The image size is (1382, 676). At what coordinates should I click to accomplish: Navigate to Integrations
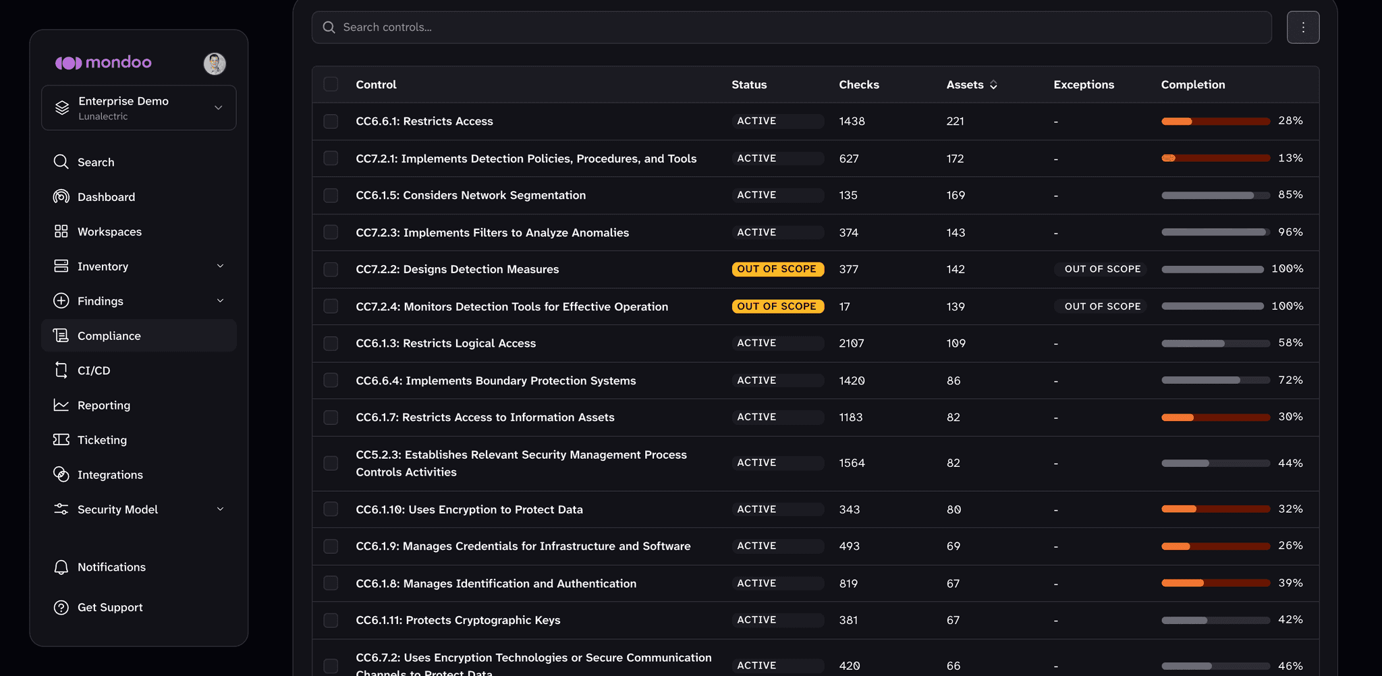point(139,475)
